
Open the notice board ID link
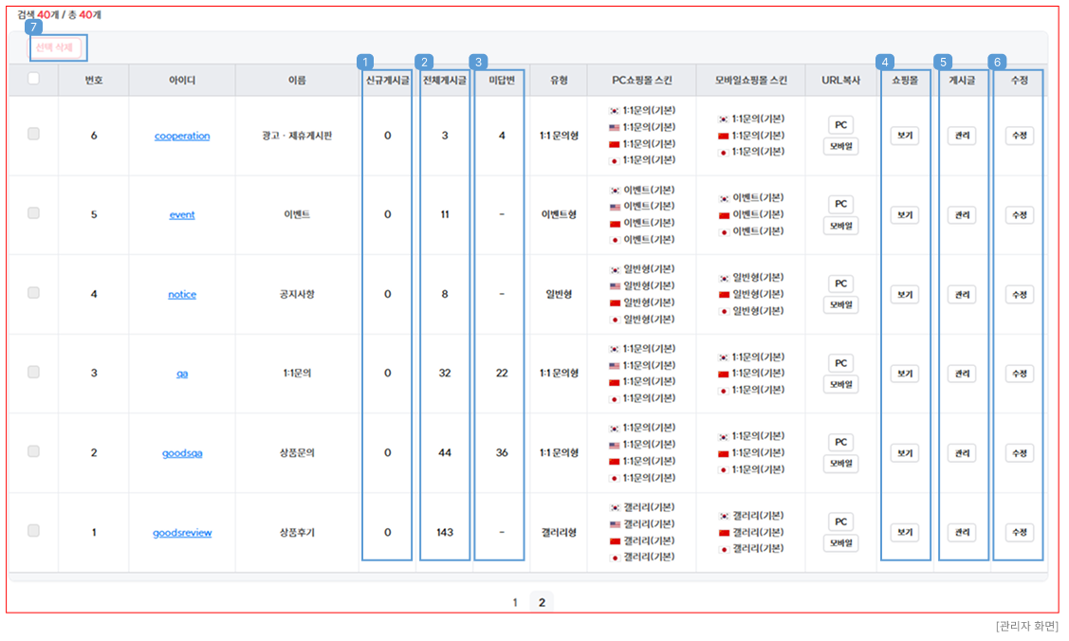[x=182, y=295]
